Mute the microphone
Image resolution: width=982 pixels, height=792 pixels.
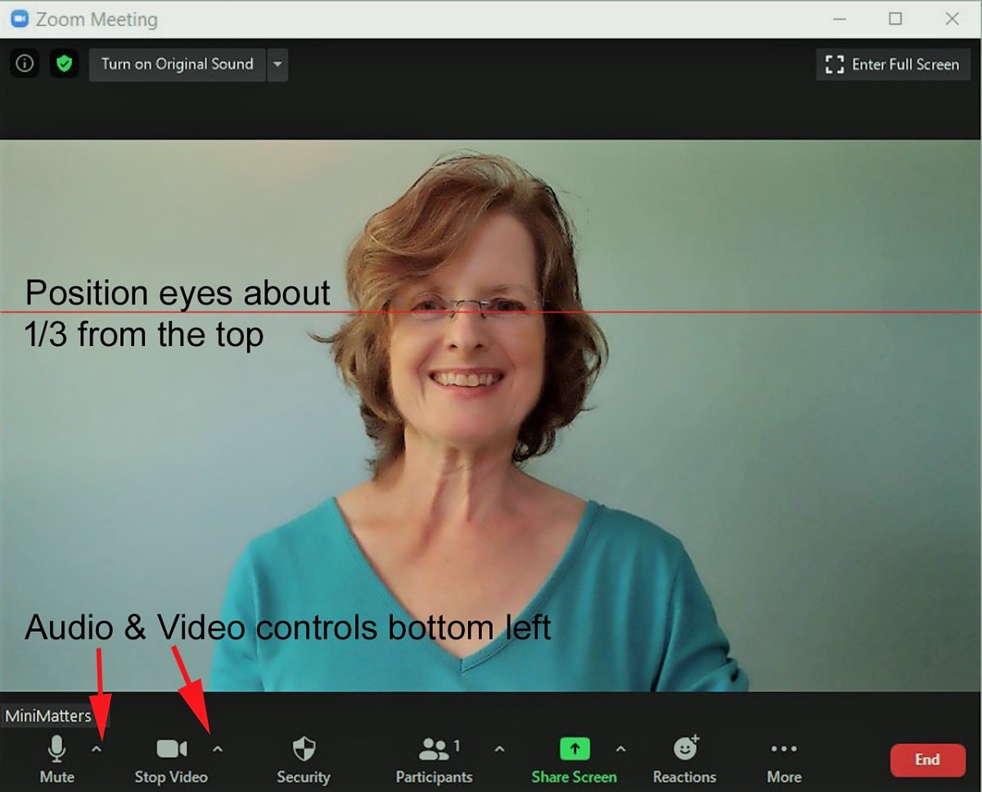(56, 757)
